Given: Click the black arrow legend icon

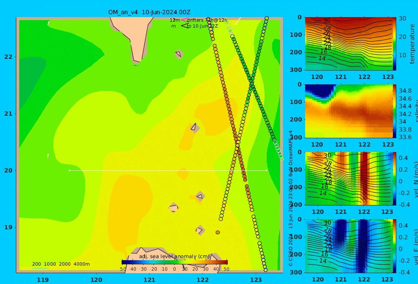Looking at the screenshot, I should click(185, 26).
